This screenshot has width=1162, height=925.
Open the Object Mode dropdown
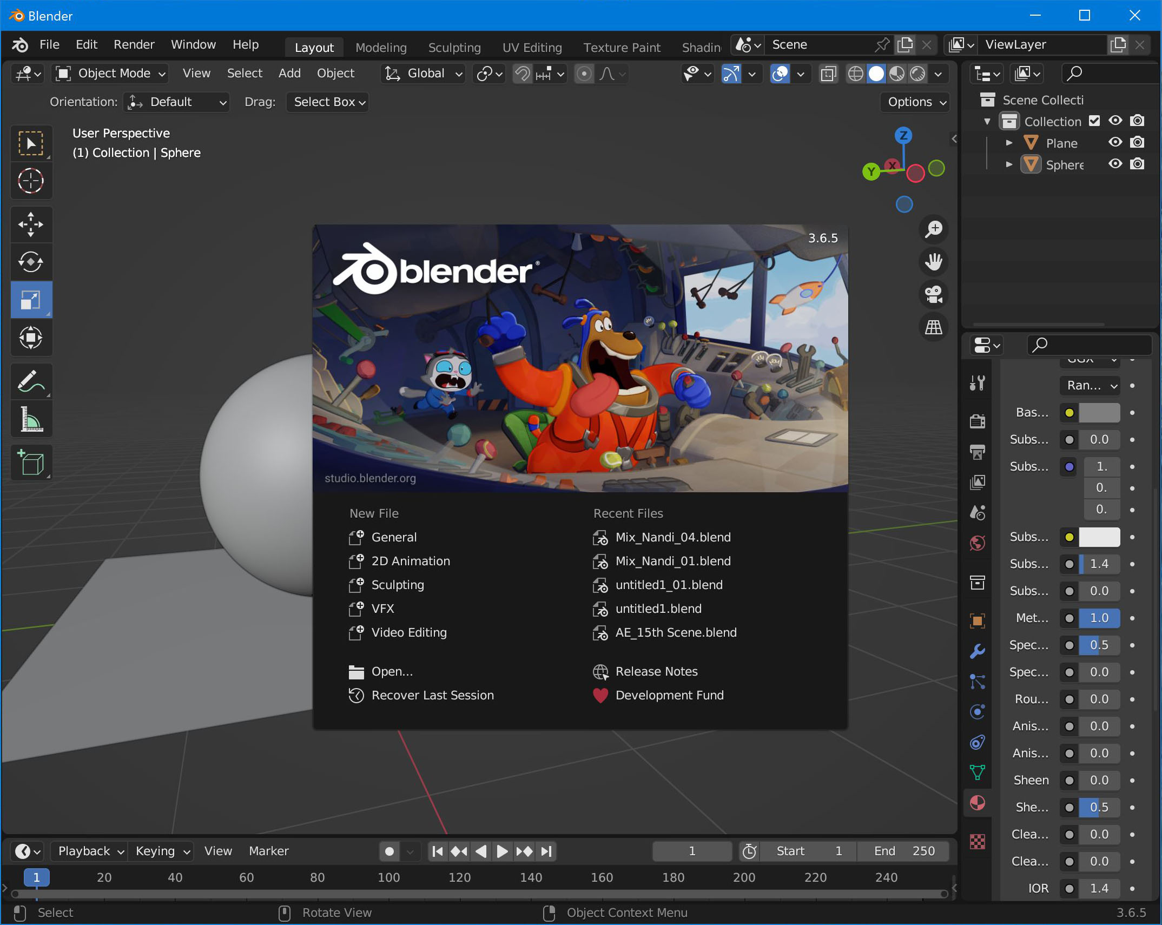click(x=110, y=74)
